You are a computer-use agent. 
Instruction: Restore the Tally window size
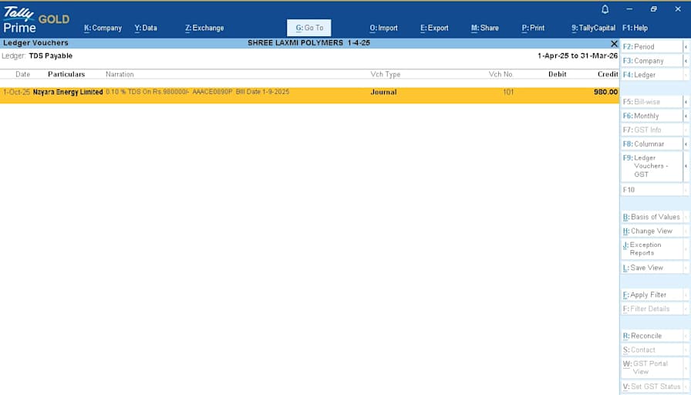653,8
